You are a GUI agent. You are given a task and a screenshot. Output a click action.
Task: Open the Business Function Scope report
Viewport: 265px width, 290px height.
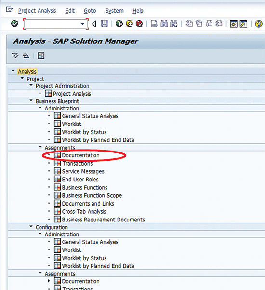tap(92, 195)
